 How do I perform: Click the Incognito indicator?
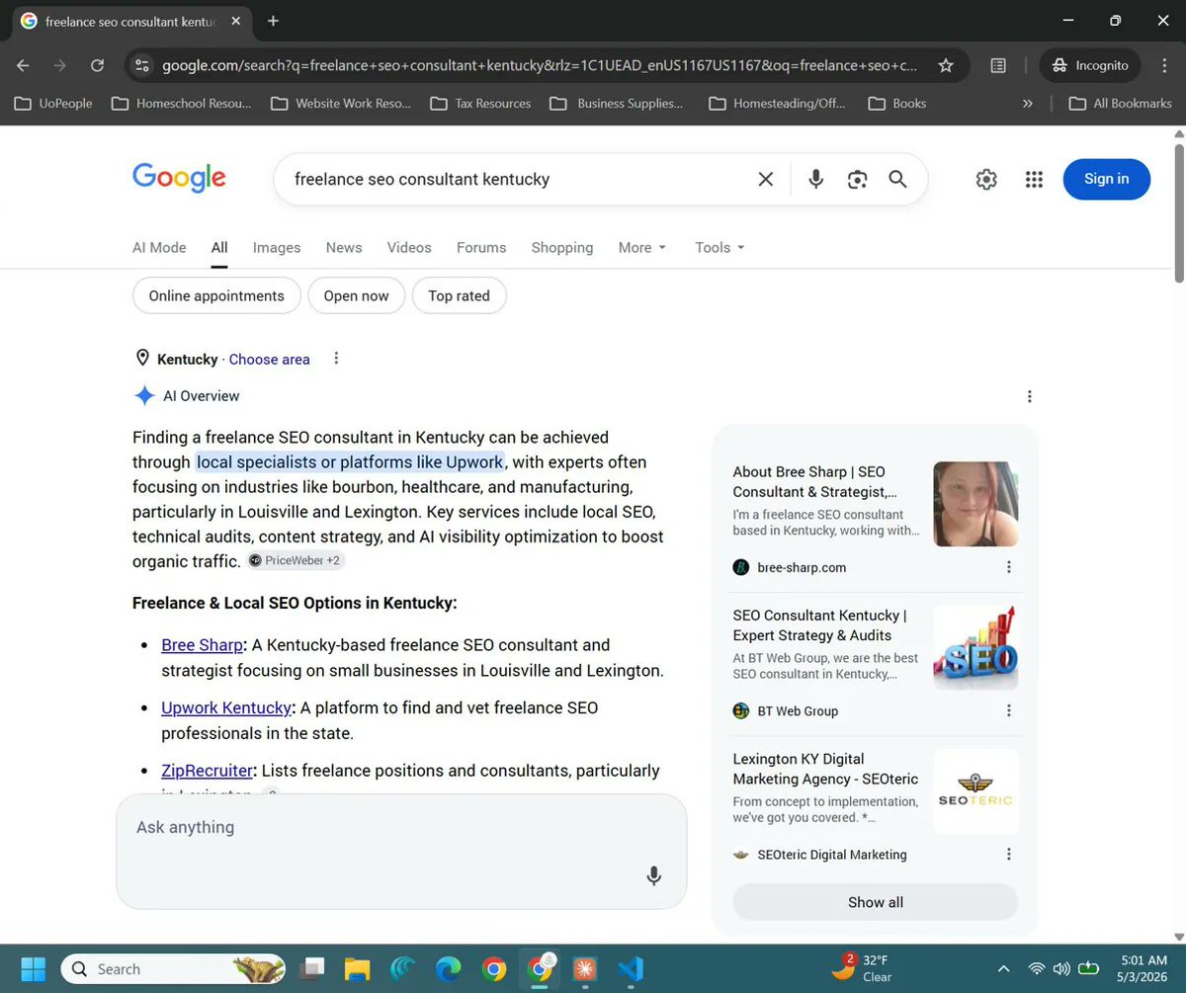point(1090,65)
